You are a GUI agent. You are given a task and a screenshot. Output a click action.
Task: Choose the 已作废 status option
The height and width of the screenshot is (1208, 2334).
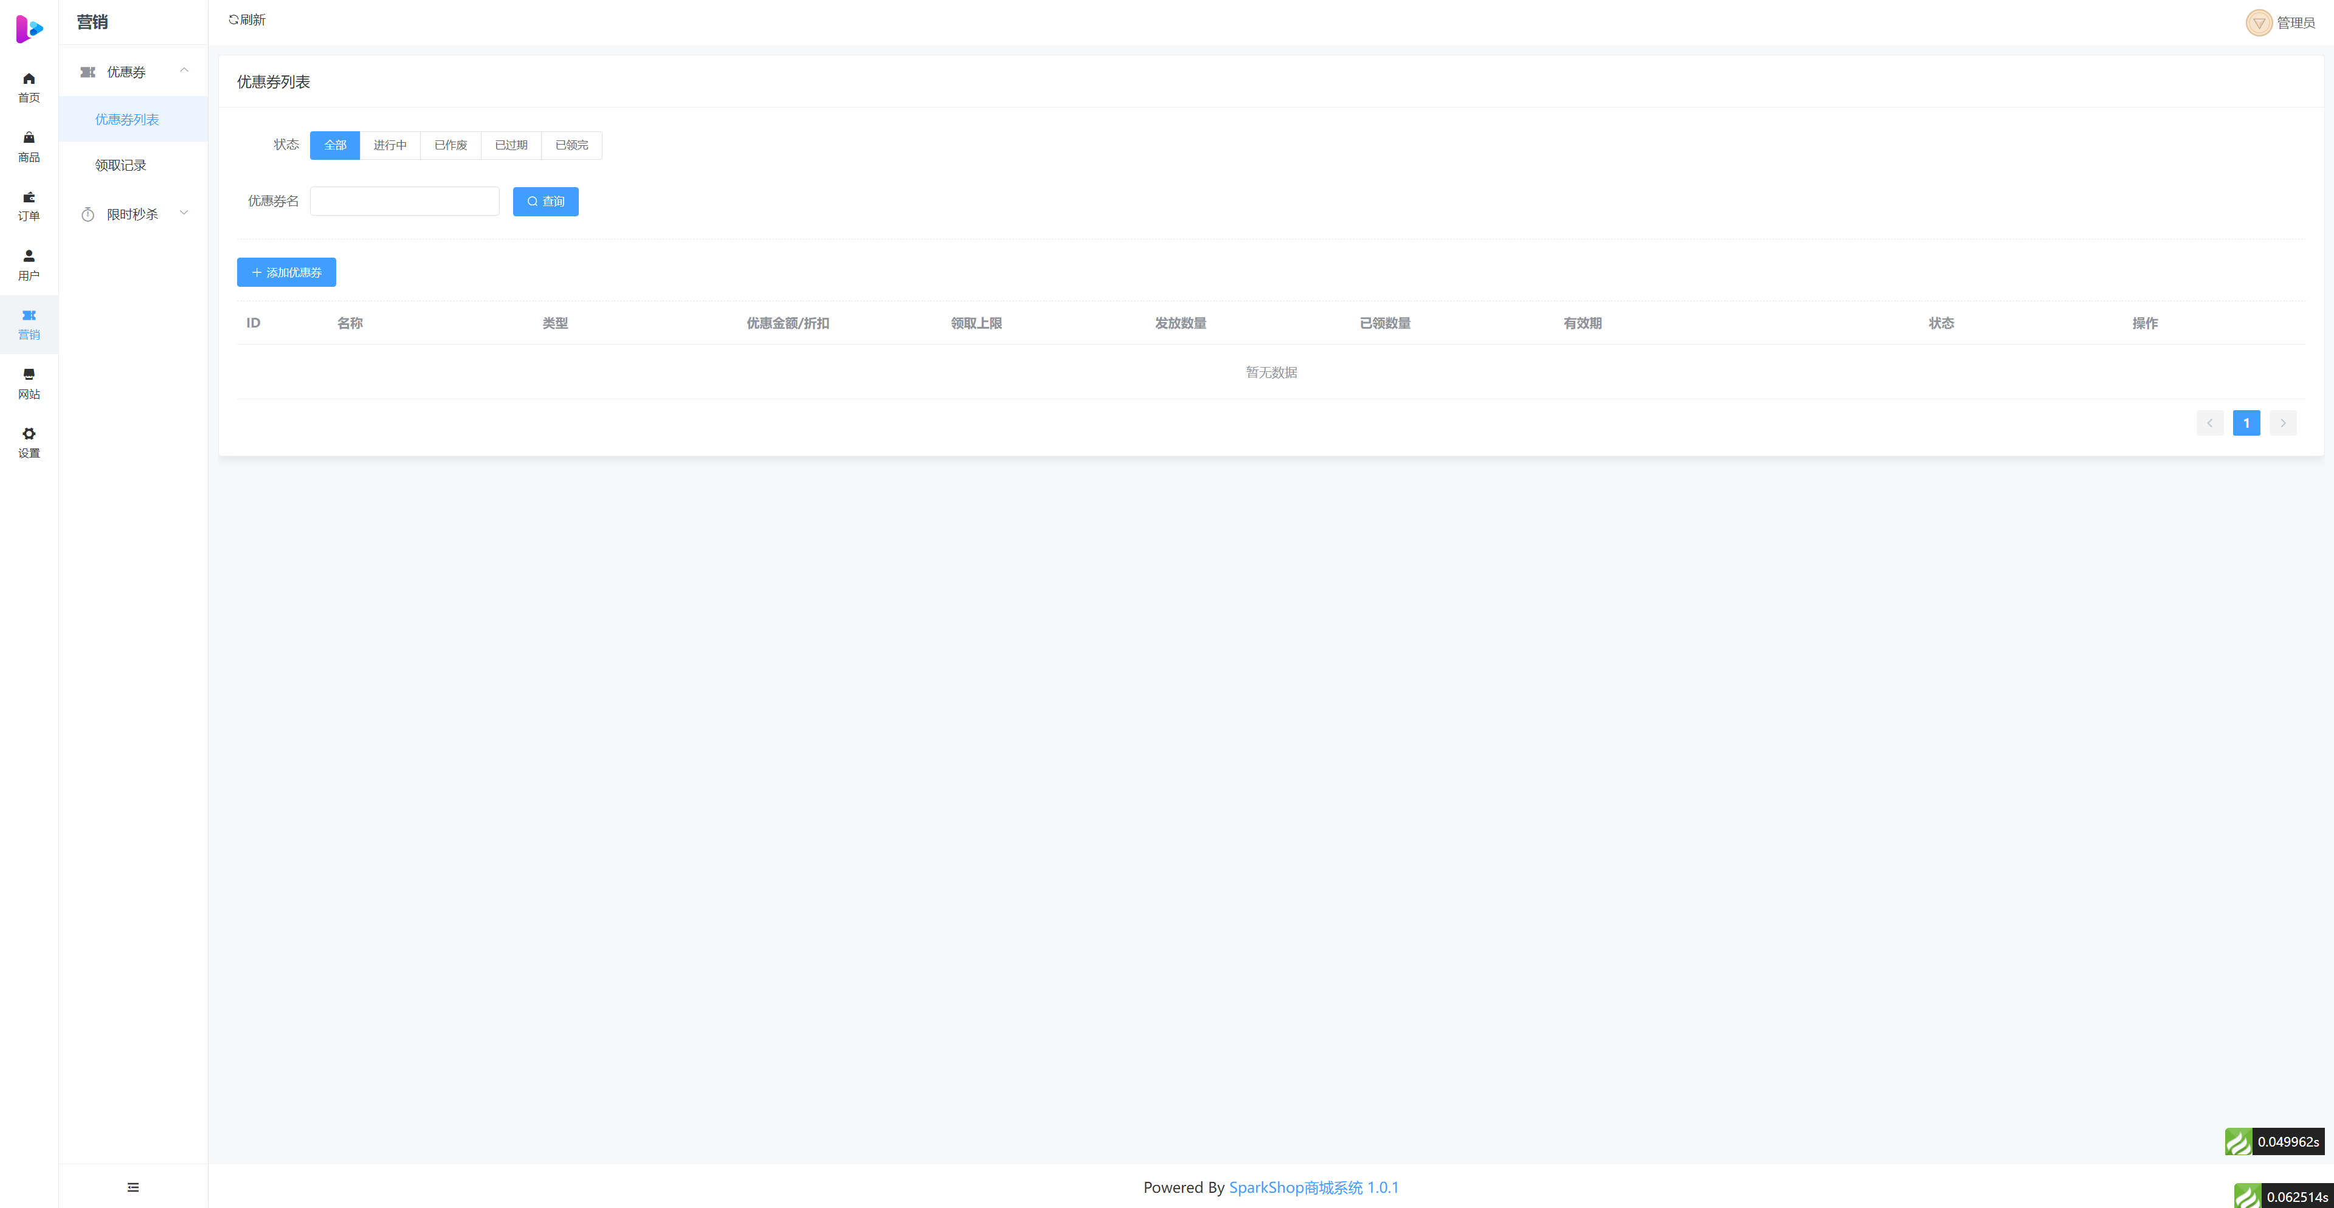click(451, 145)
